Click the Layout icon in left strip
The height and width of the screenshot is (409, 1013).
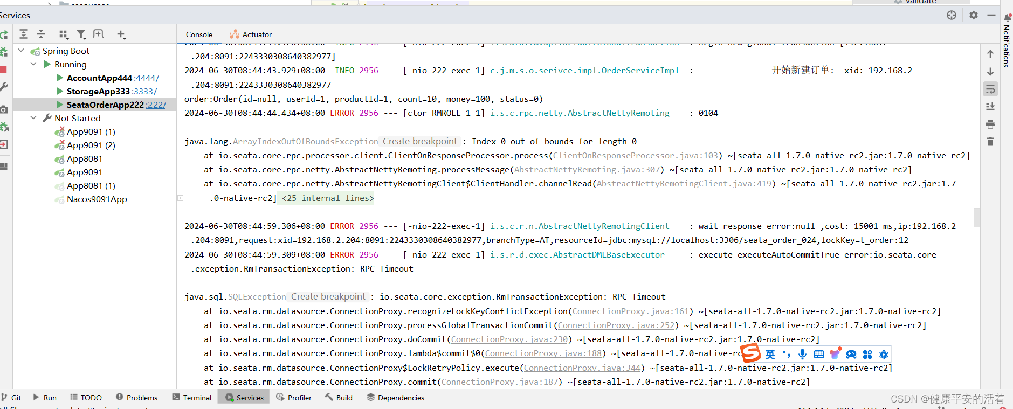(4, 167)
